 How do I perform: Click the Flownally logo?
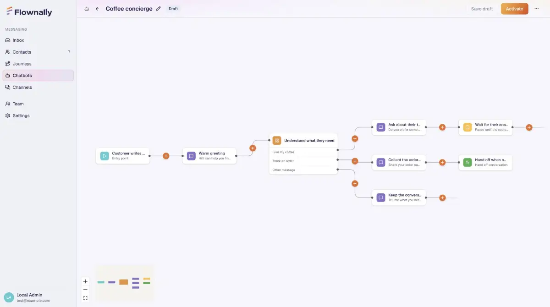[x=29, y=12]
